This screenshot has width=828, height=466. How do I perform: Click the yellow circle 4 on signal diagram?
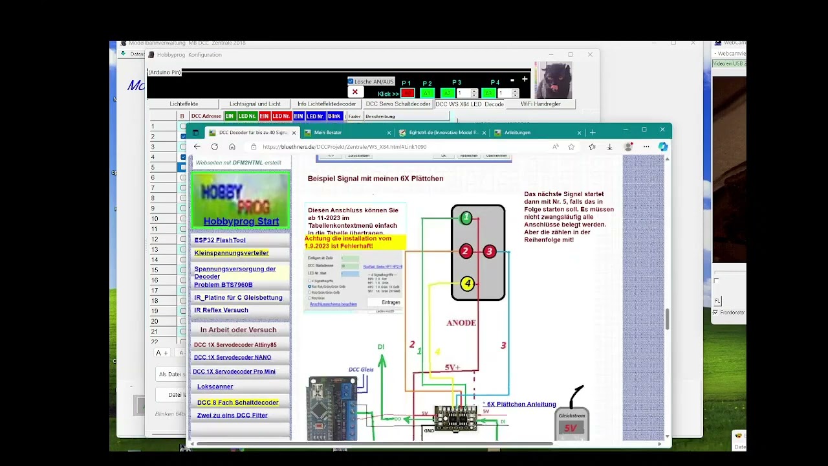pos(467,283)
